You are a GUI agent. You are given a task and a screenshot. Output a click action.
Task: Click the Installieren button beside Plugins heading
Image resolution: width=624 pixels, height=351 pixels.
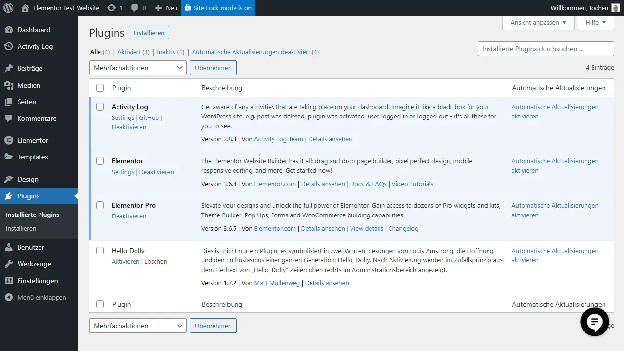[149, 33]
